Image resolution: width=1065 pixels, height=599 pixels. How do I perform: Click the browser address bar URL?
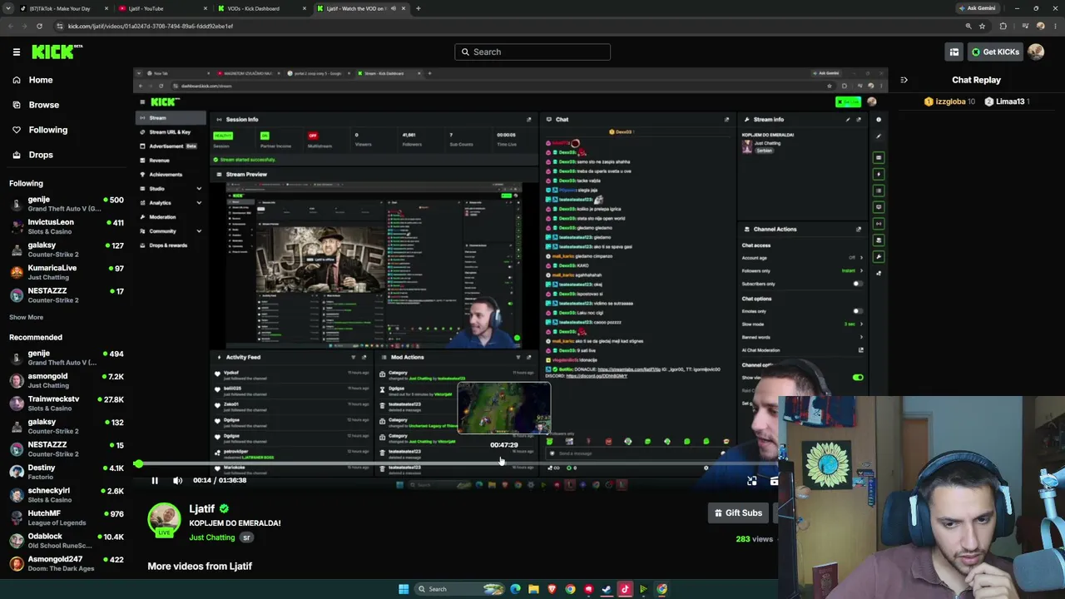151,26
